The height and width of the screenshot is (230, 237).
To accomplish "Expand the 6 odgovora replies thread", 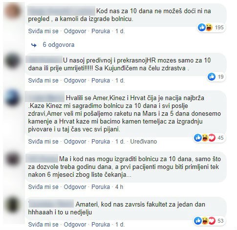I will (x=59, y=45).
